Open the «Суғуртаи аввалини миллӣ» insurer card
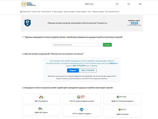 tap(82, 99)
